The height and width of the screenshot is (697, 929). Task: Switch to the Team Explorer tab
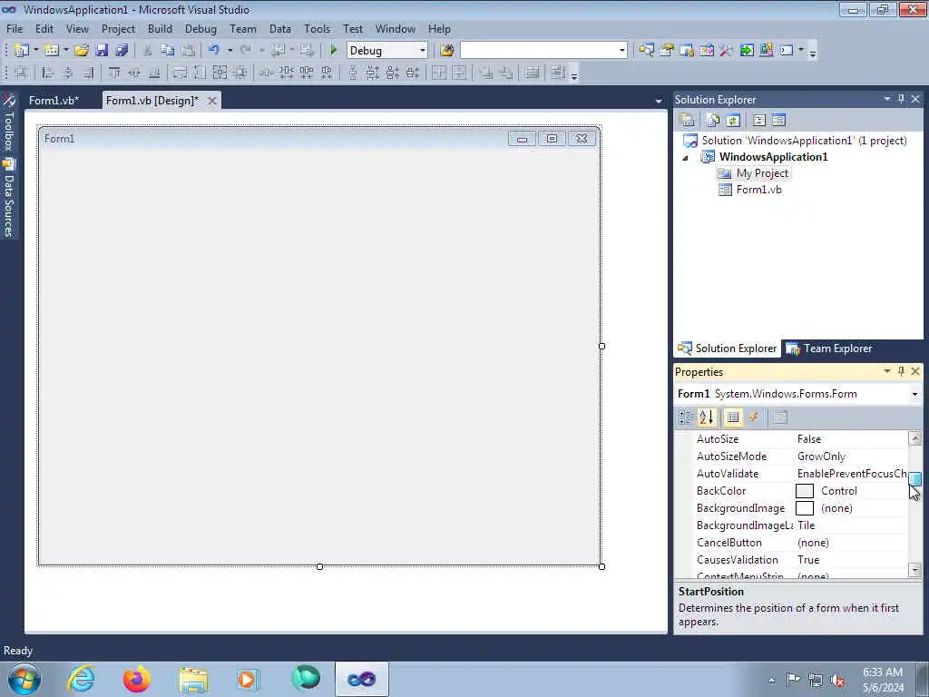(829, 348)
